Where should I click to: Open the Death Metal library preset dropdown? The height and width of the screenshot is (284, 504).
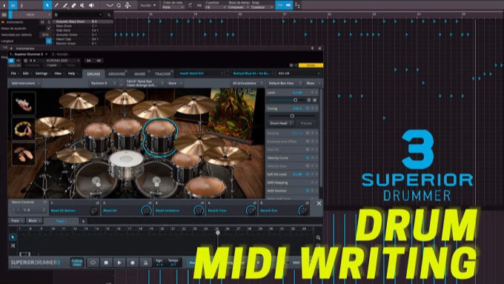(x=201, y=73)
